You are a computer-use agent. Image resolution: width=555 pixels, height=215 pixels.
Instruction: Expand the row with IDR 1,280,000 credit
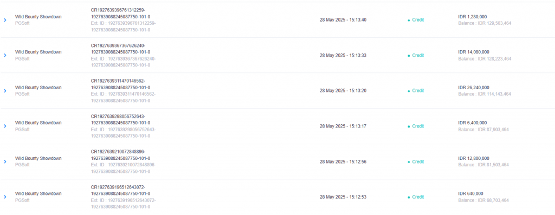5,20
